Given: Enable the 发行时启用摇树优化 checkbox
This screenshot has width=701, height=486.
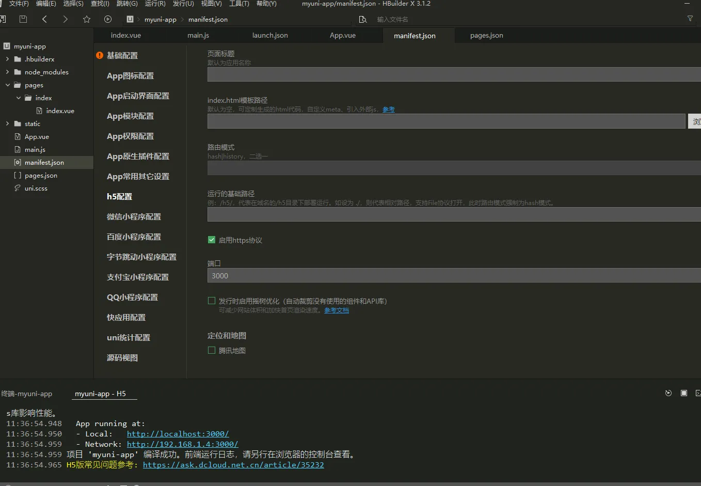Looking at the screenshot, I should 212,301.
